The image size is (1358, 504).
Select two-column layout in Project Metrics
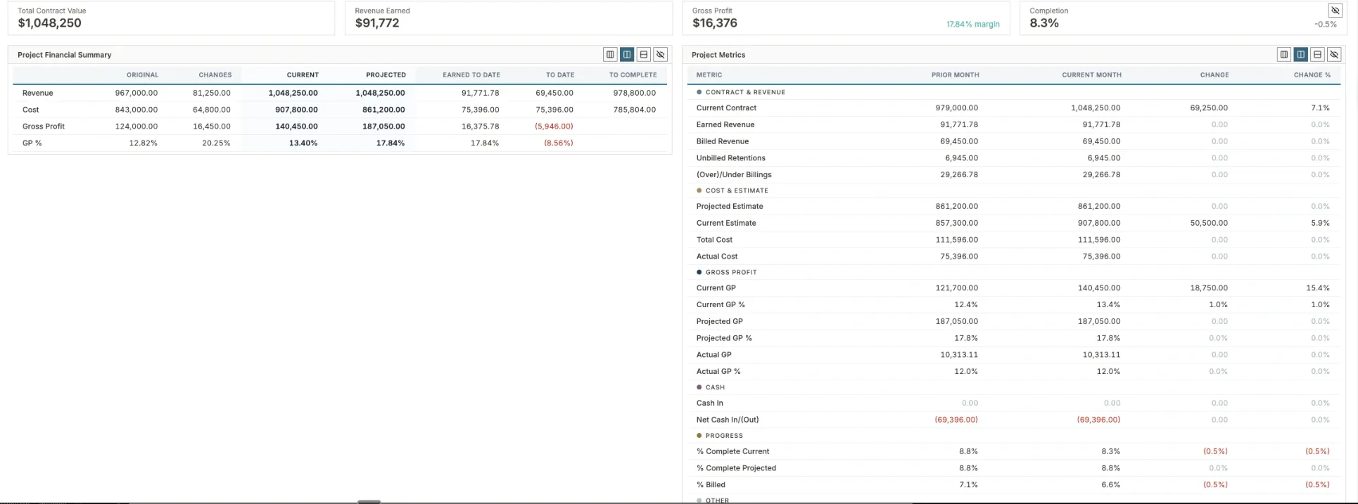(x=1301, y=54)
